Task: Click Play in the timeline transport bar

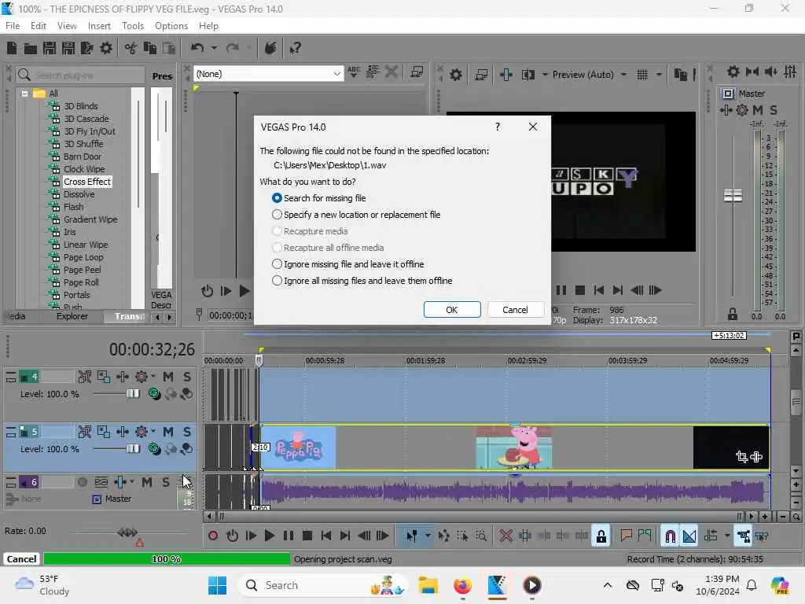Action: [x=269, y=536]
